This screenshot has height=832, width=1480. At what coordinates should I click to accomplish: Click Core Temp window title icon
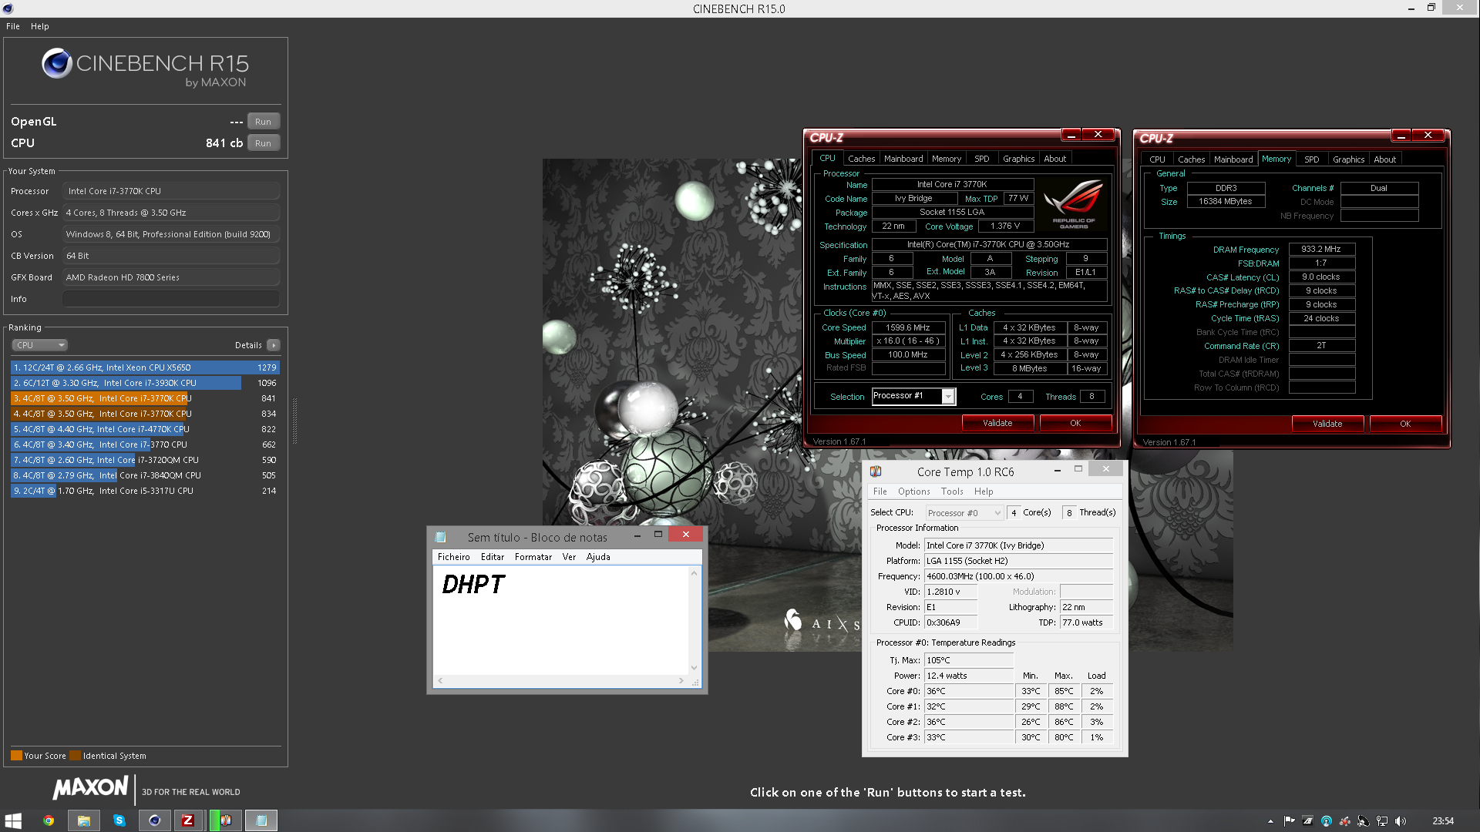(x=876, y=471)
